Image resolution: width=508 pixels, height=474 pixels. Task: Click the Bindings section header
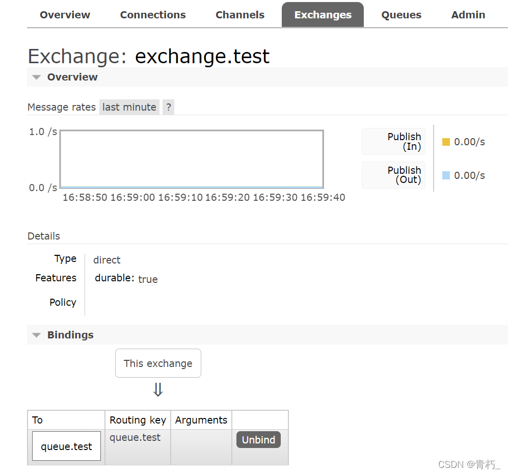70,335
